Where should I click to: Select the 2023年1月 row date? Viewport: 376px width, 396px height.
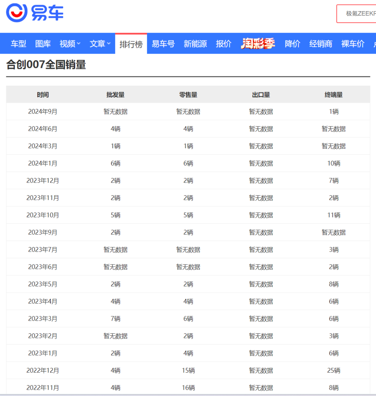pyautogui.click(x=43, y=353)
